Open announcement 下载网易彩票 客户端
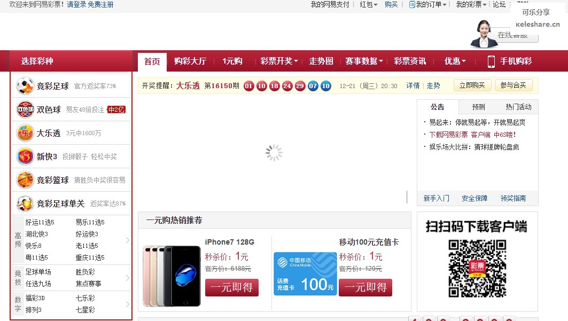Screen dimensions: 568x321 click(x=472, y=135)
